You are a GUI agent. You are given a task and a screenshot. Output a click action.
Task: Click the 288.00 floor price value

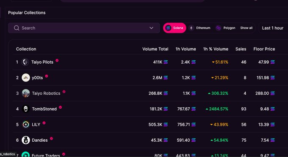coord(262,93)
